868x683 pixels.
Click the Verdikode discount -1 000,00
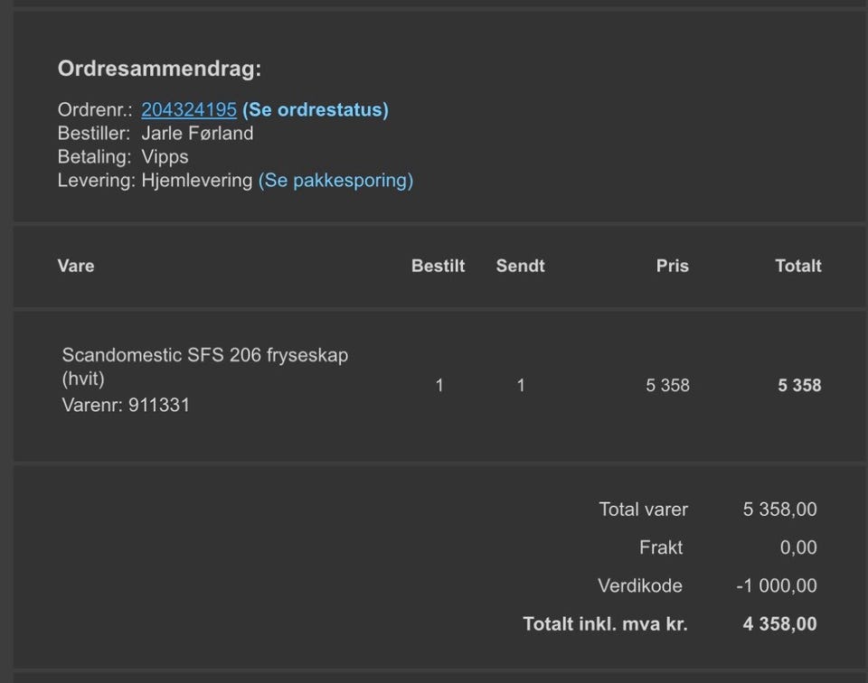coord(776,585)
